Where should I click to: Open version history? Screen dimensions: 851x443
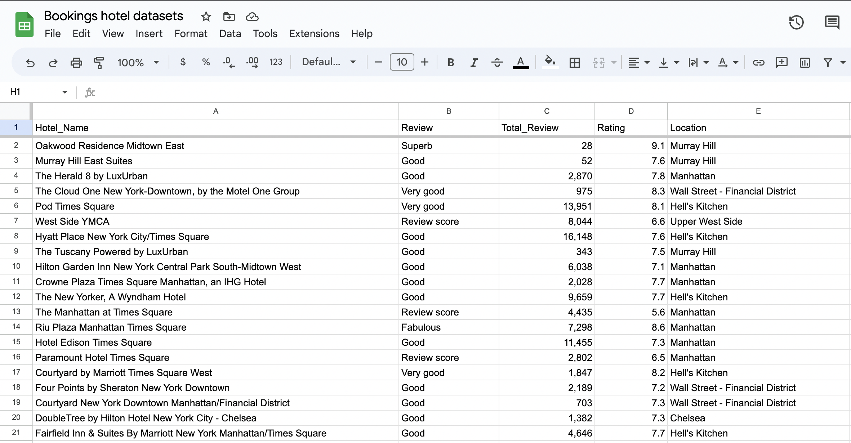[796, 22]
